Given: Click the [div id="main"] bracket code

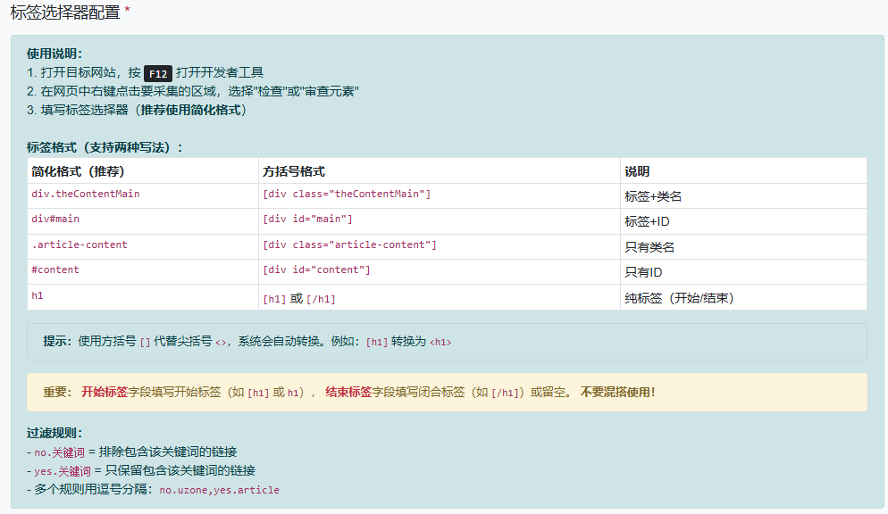Looking at the screenshot, I should (307, 220).
